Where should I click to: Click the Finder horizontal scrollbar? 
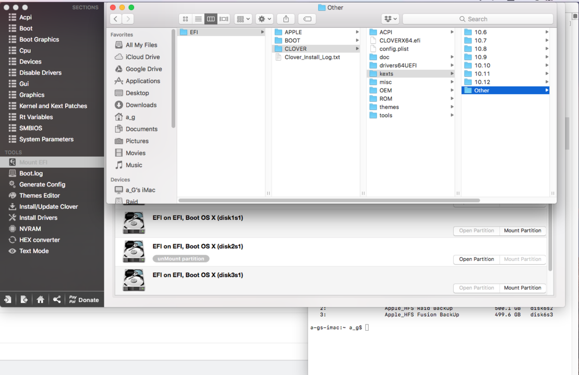(x=329, y=201)
